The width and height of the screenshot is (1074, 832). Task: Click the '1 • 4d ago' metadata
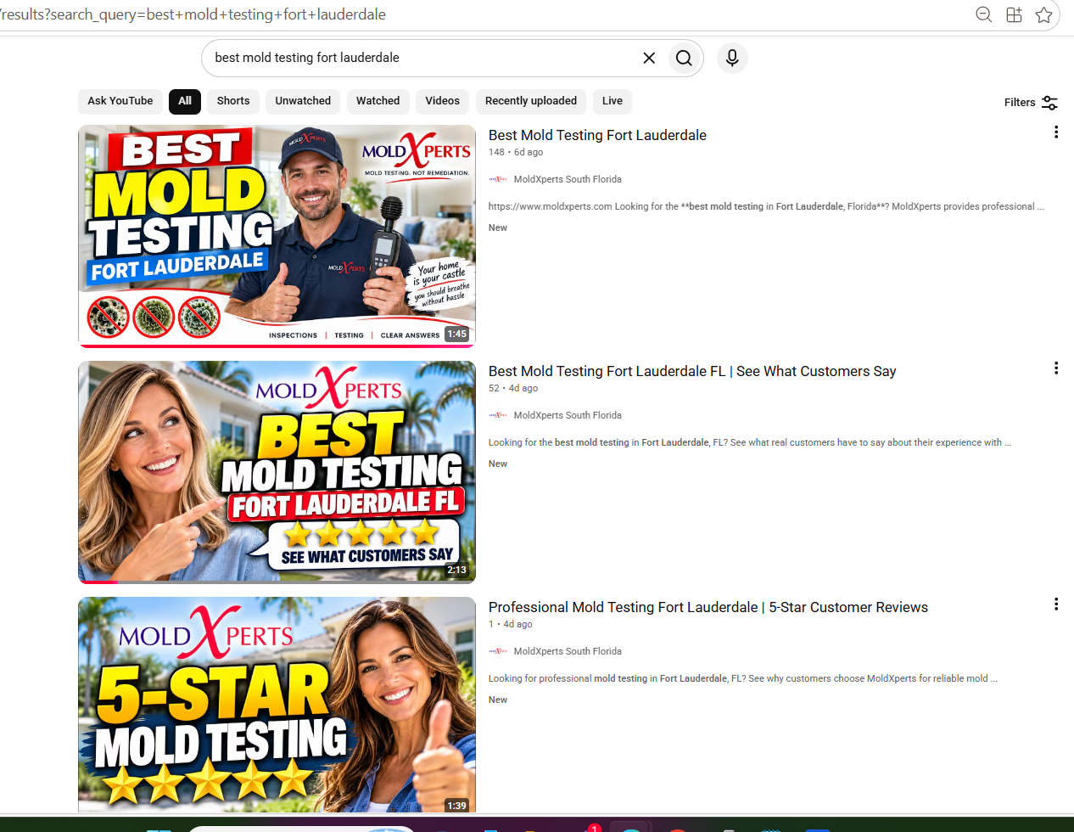tap(511, 624)
